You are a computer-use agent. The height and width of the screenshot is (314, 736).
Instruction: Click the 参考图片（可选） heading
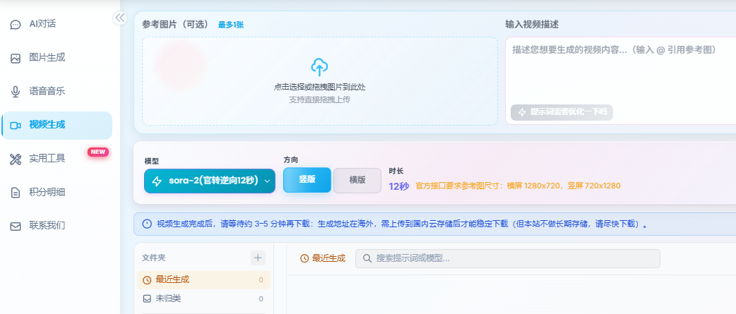click(x=175, y=25)
